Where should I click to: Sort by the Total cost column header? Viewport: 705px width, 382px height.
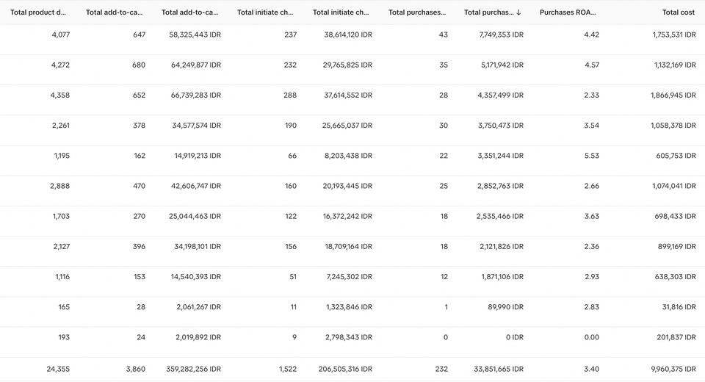[678, 12]
